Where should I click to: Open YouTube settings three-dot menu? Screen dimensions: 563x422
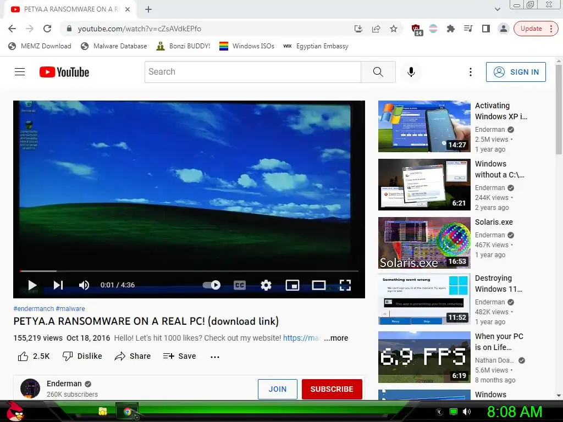tap(471, 72)
